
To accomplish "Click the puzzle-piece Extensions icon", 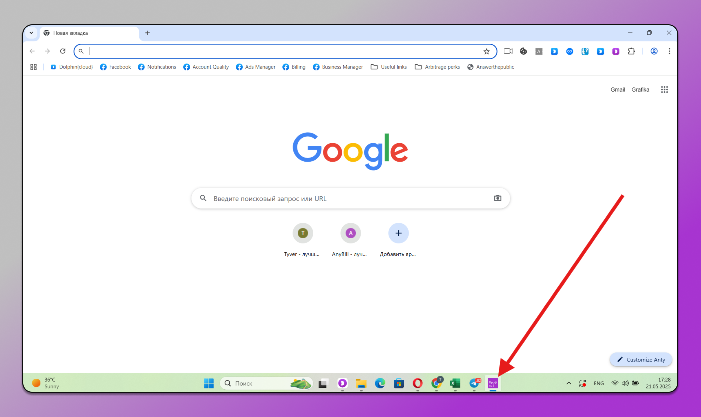I will click(631, 51).
